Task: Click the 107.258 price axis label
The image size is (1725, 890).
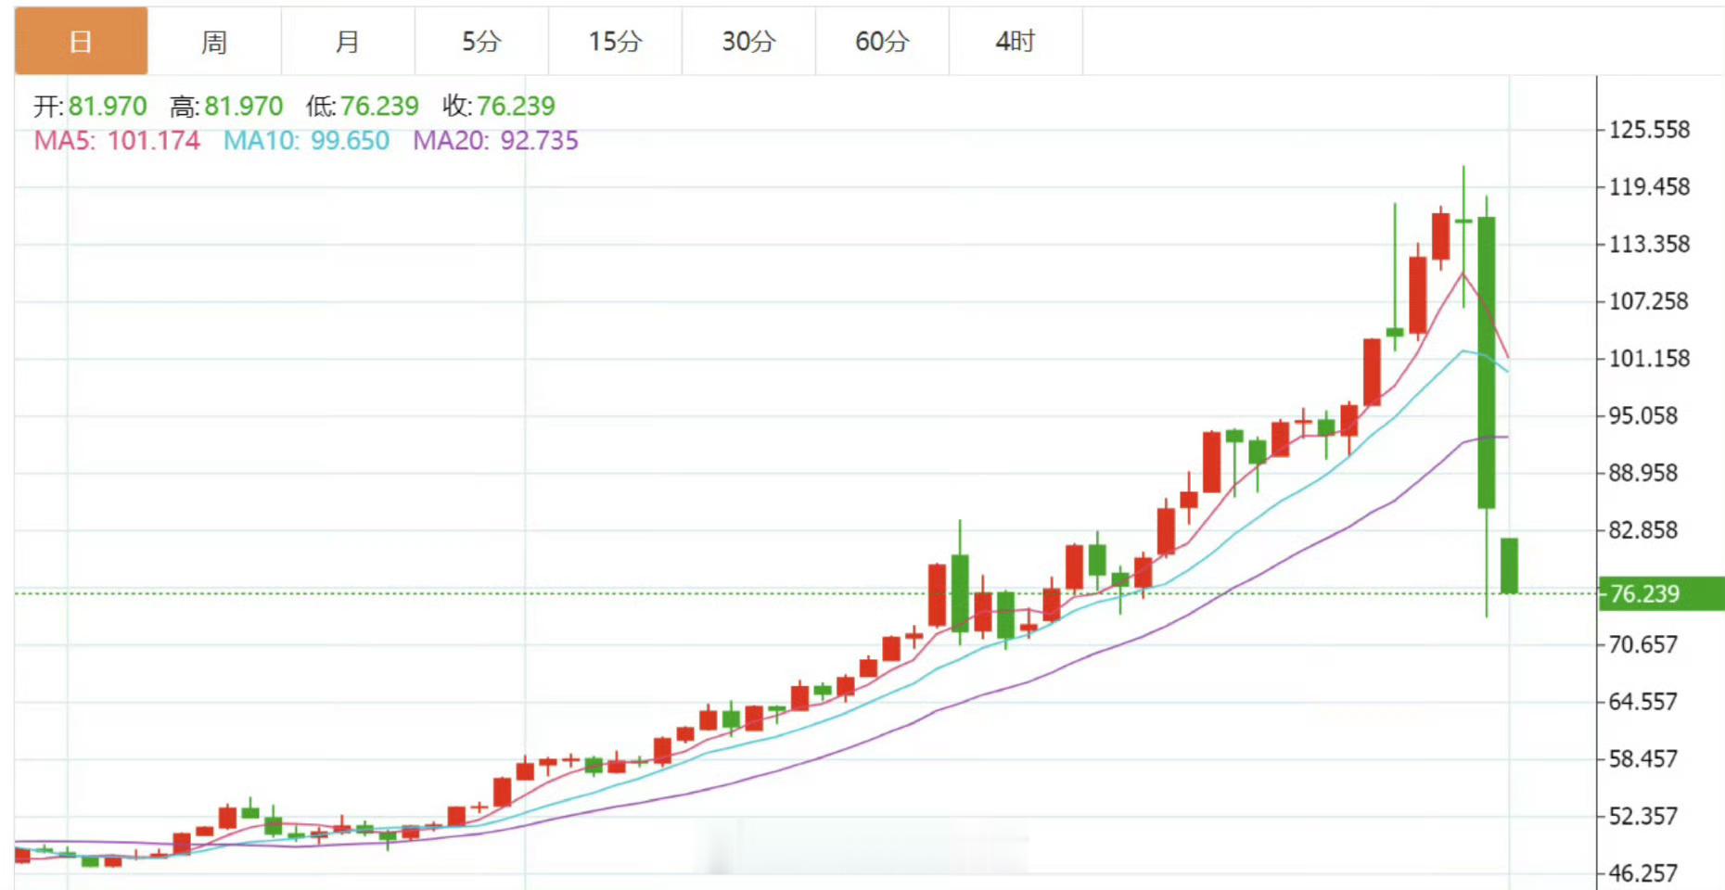Action: pos(1649,301)
